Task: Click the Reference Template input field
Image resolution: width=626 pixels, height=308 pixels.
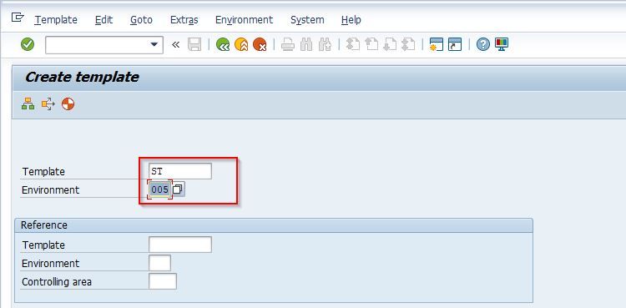Action: click(x=180, y=245)
